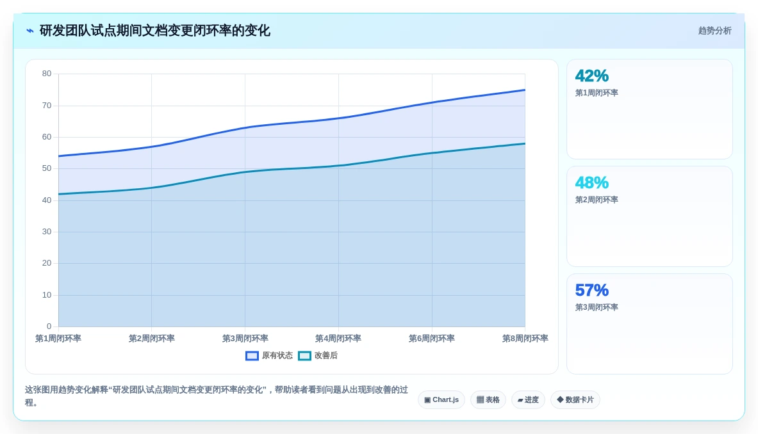758x434 pixels.
Task: Click the 57% value in the third card
Action: coord(591,290)
